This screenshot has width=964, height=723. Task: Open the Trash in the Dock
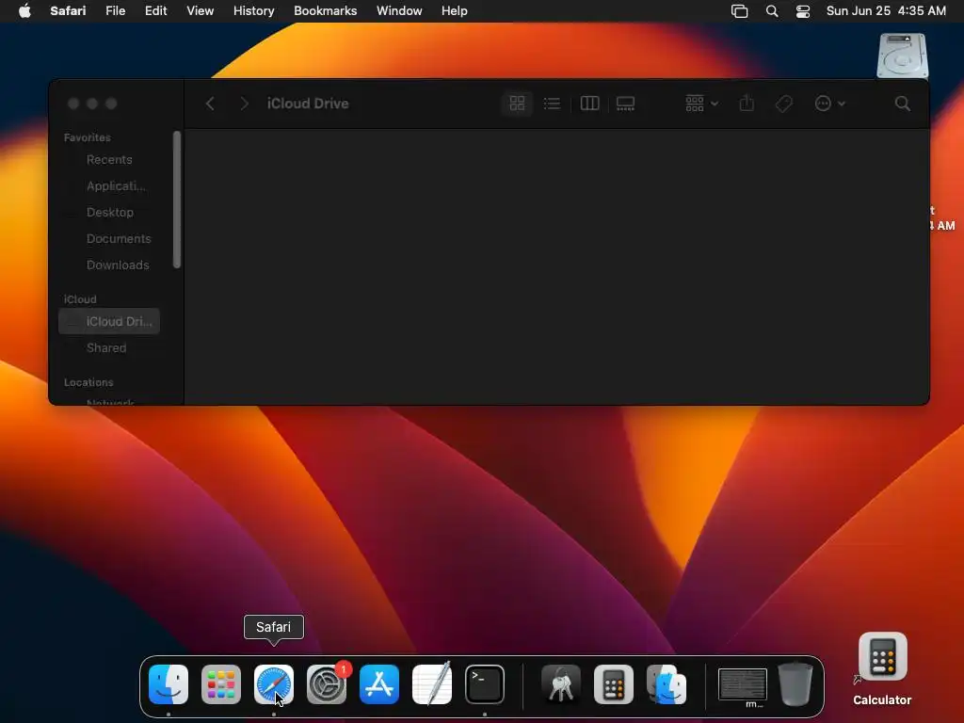point(795,684)
